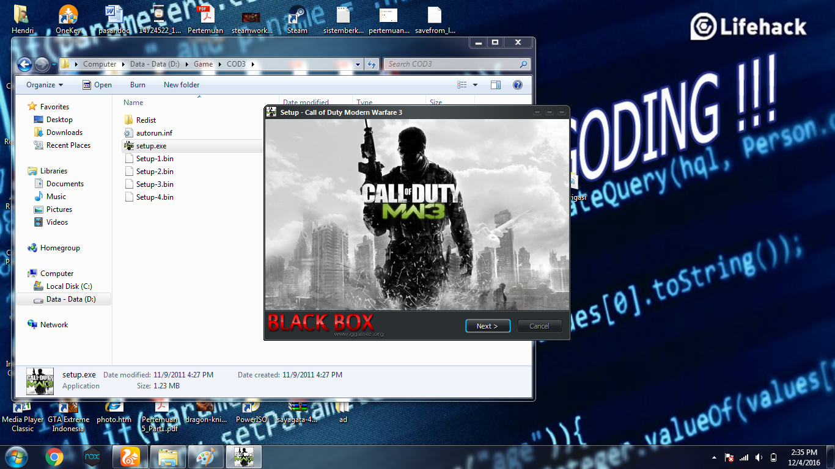
Task: Open the address bar history dropdown
Action: (x=358, y=64)
